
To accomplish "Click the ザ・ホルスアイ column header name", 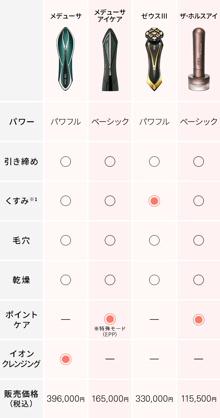I will [x=198, y=16].
